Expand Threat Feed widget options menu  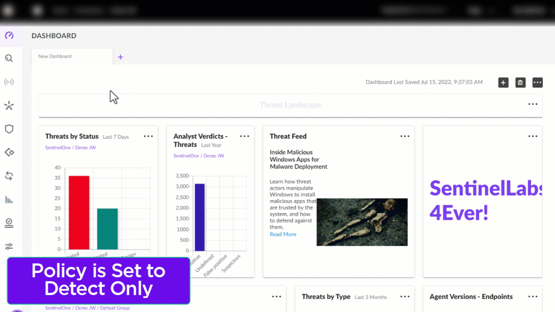point(405,136)
